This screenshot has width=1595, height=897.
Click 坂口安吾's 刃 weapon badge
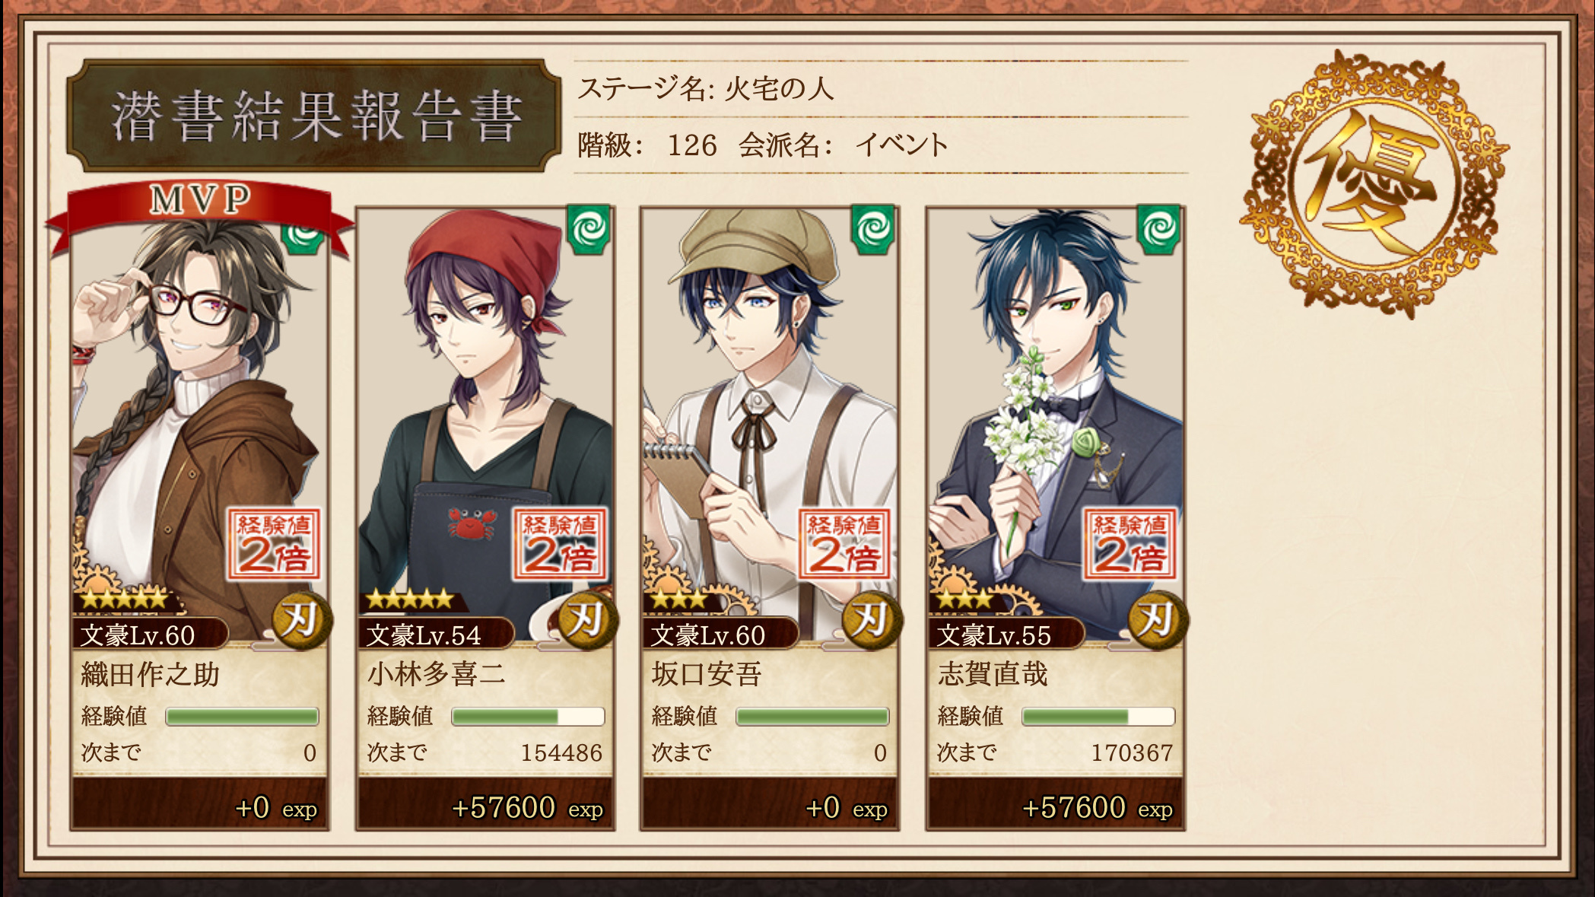(872, 620)
